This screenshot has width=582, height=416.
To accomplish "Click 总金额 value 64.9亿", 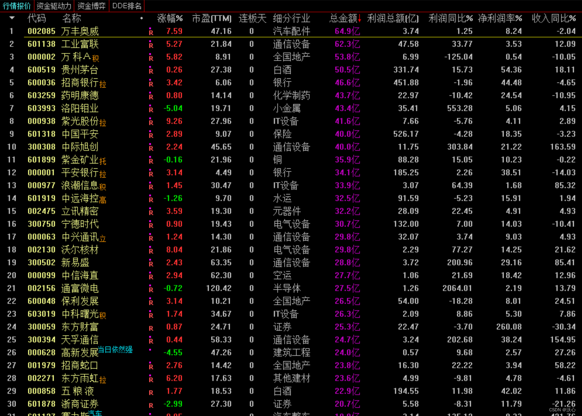I will point(347,31).
